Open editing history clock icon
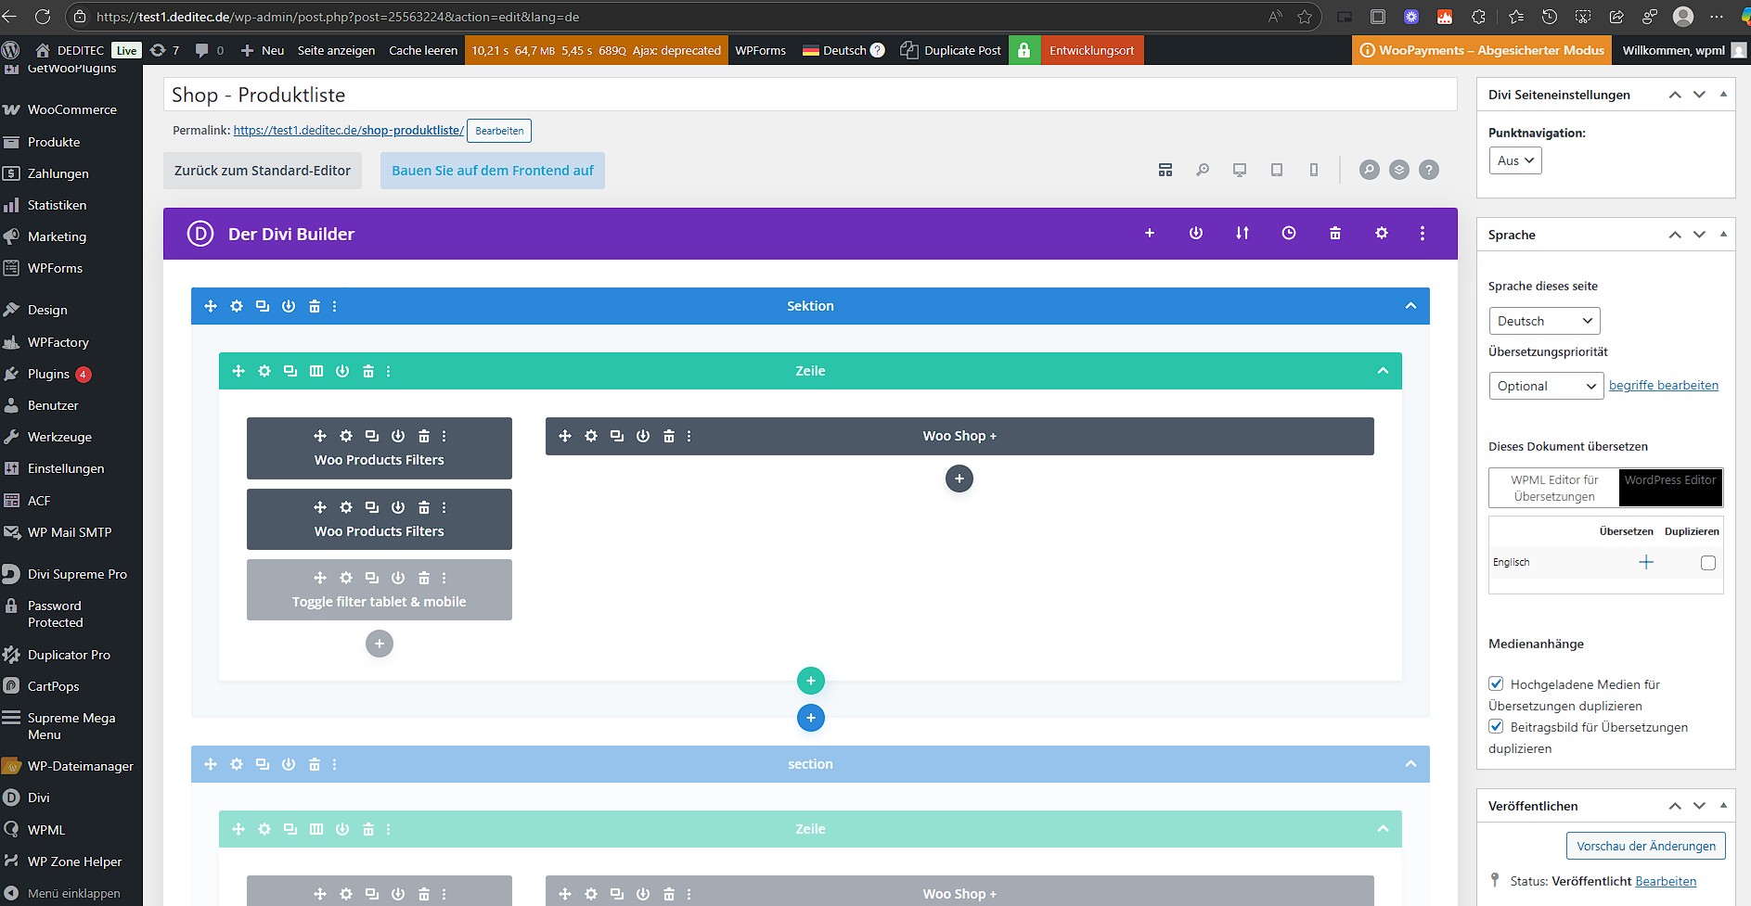This screenshot has height=906, width=1751. (1289, 234)
